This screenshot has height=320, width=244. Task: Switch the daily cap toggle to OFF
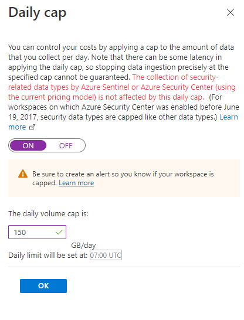point(66,145)
